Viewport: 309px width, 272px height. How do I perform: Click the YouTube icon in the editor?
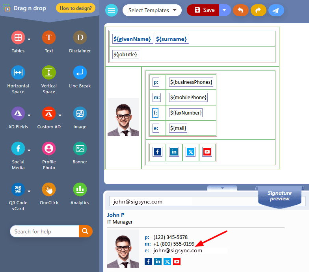tap(207, 152)
